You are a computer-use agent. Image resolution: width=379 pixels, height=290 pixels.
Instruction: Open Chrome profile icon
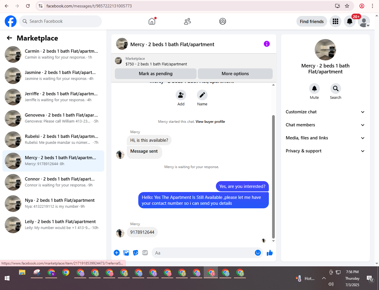pyautogui.click(x=362, y=6)
